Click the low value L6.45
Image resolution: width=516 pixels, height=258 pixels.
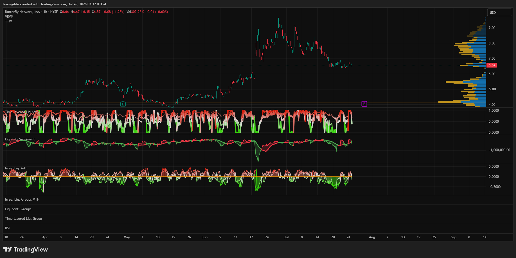click(x=86, y=12)
